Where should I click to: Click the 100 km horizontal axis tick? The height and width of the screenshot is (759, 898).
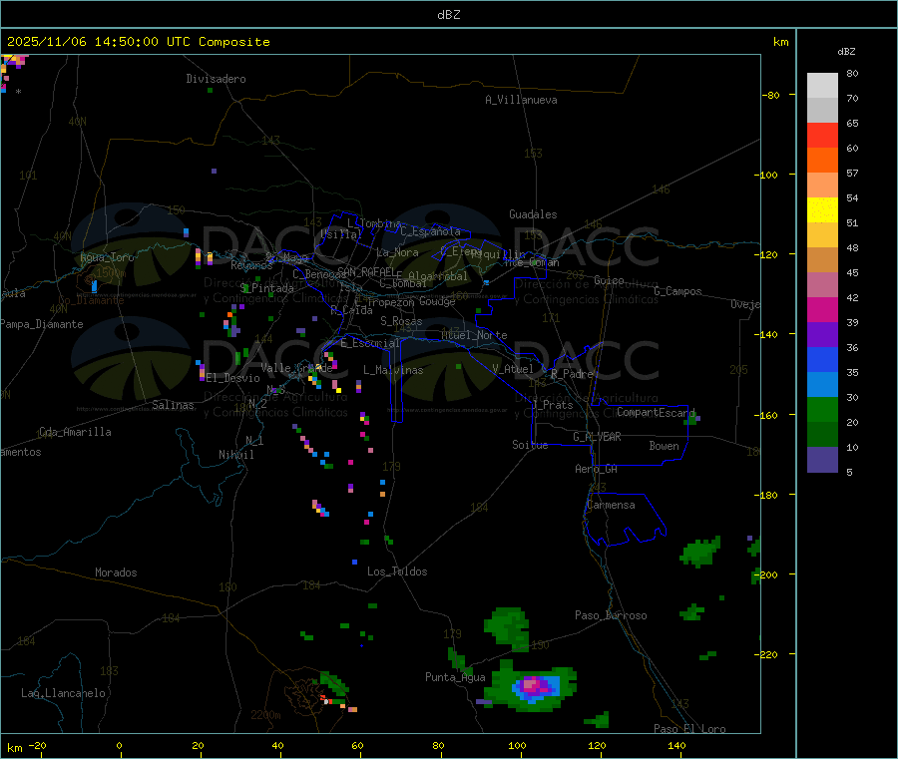point(517,746)
